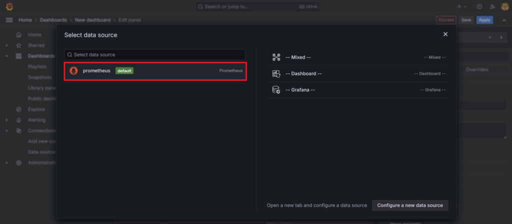Open the help question mark icon
The height and width of the screenshot is (224, 512).
pyautogui.click(x=479, y=6)
